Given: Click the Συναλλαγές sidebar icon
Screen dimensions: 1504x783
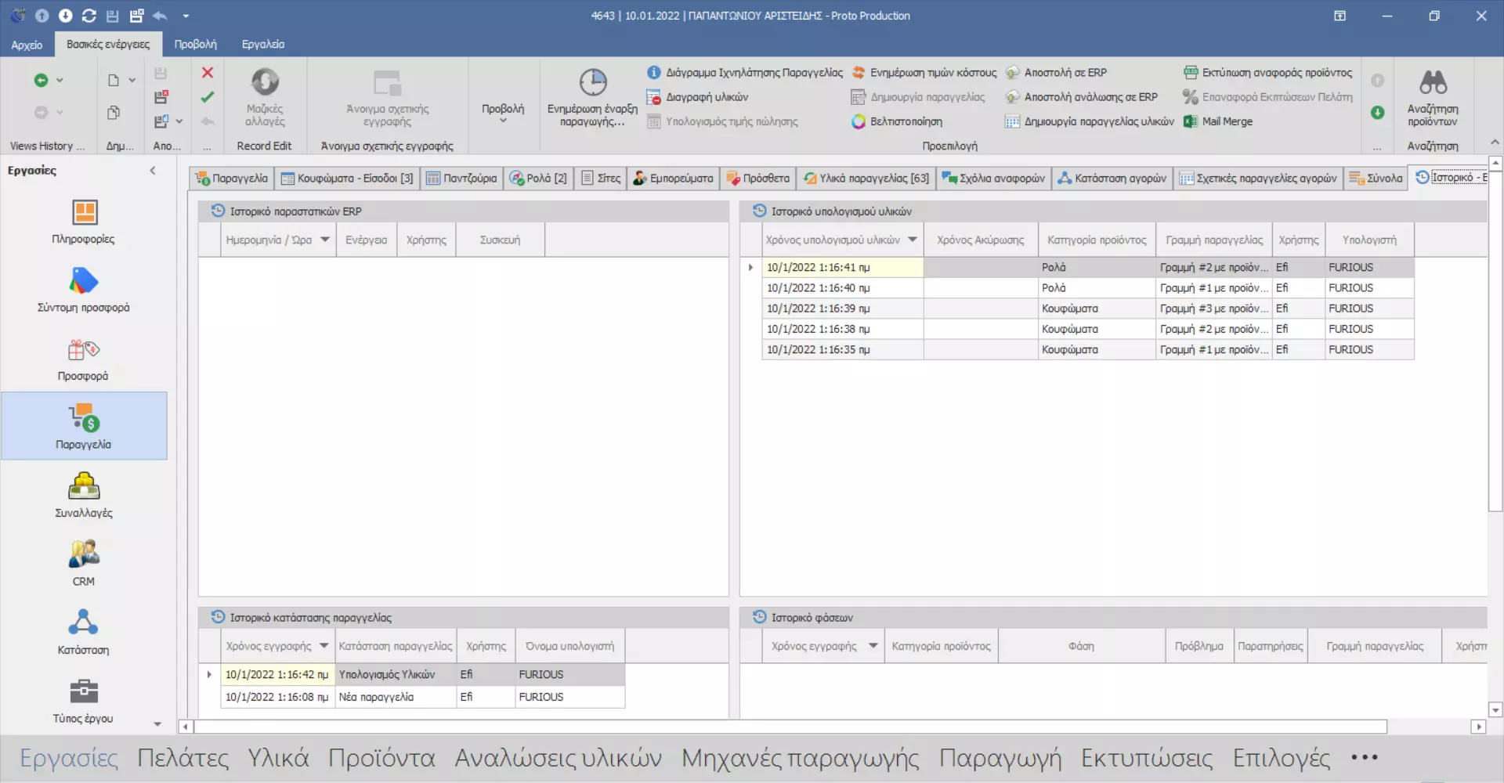Looking at the screenshot, I should pos(84,487).
